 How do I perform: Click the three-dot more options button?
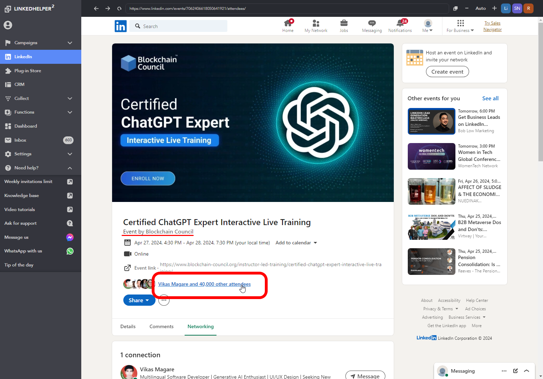point(164,300)
